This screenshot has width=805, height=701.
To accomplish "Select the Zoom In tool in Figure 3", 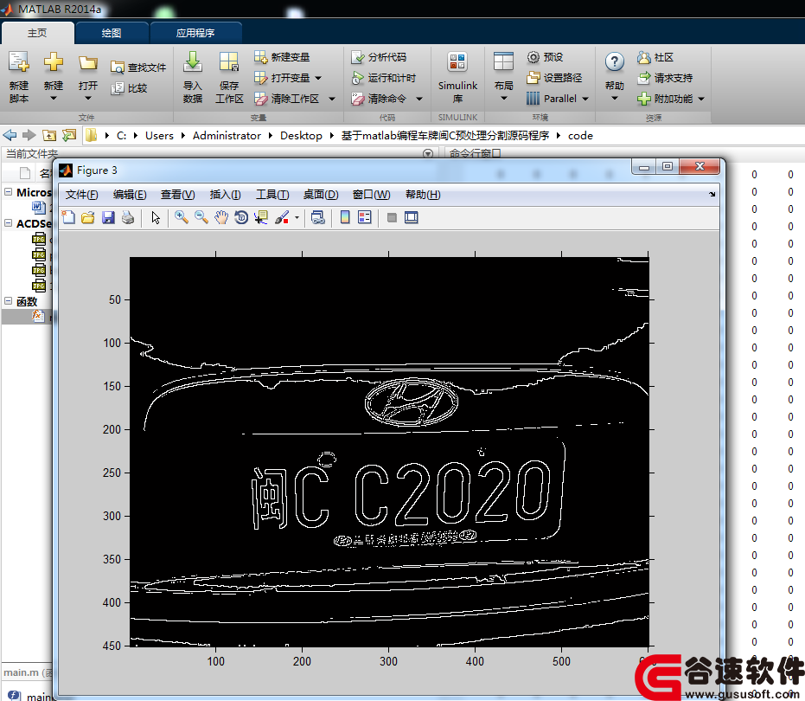I will tap(182, 217).
